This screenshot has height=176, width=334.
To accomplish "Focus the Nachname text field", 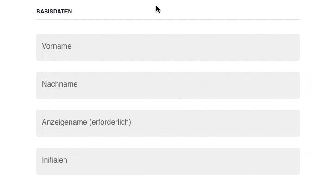I will 168,85.
